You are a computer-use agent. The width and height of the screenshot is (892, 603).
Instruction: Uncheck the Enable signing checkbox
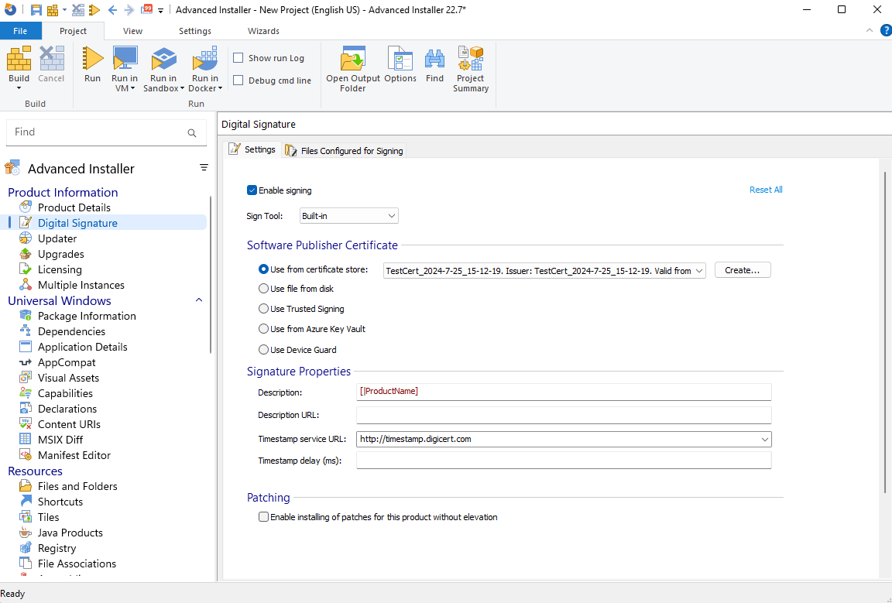click(252, 190)
